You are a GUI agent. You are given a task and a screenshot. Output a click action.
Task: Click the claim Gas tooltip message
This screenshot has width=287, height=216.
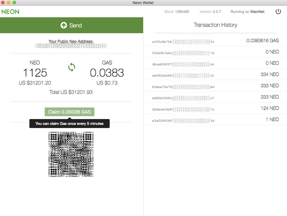coord(70,123)
